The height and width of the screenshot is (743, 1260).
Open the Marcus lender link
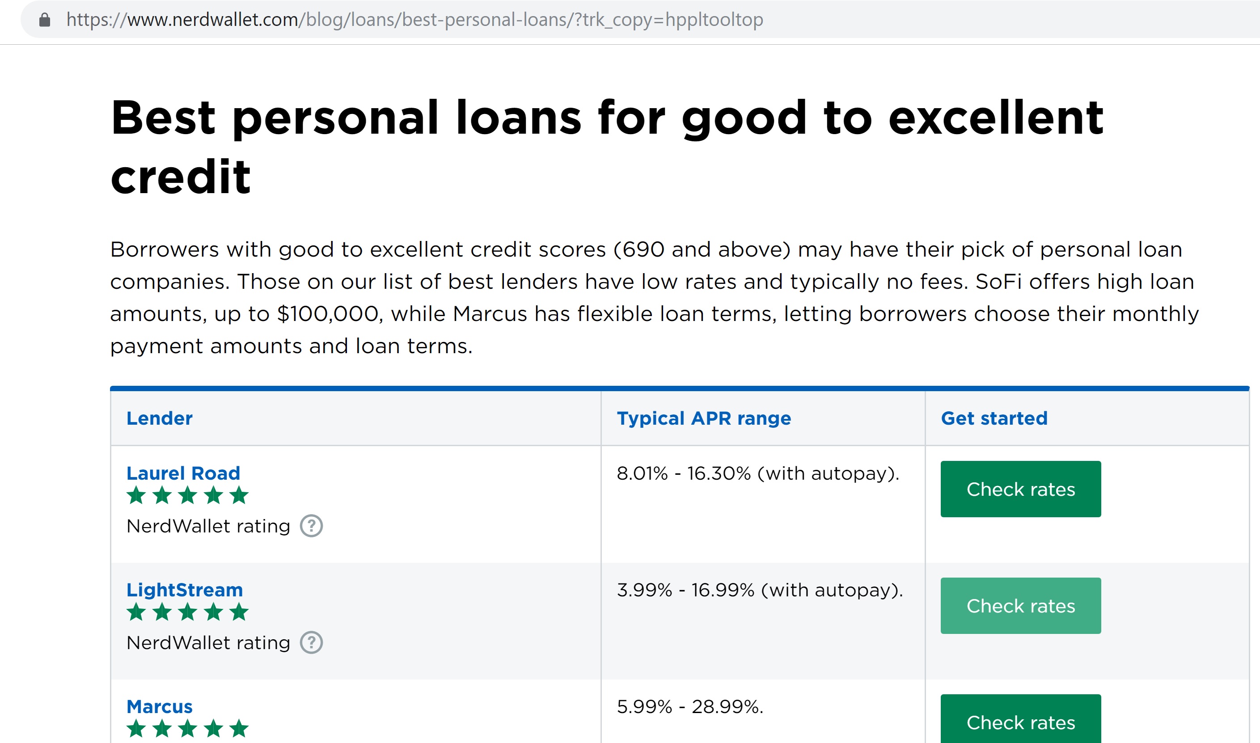[x=160, y=706]
